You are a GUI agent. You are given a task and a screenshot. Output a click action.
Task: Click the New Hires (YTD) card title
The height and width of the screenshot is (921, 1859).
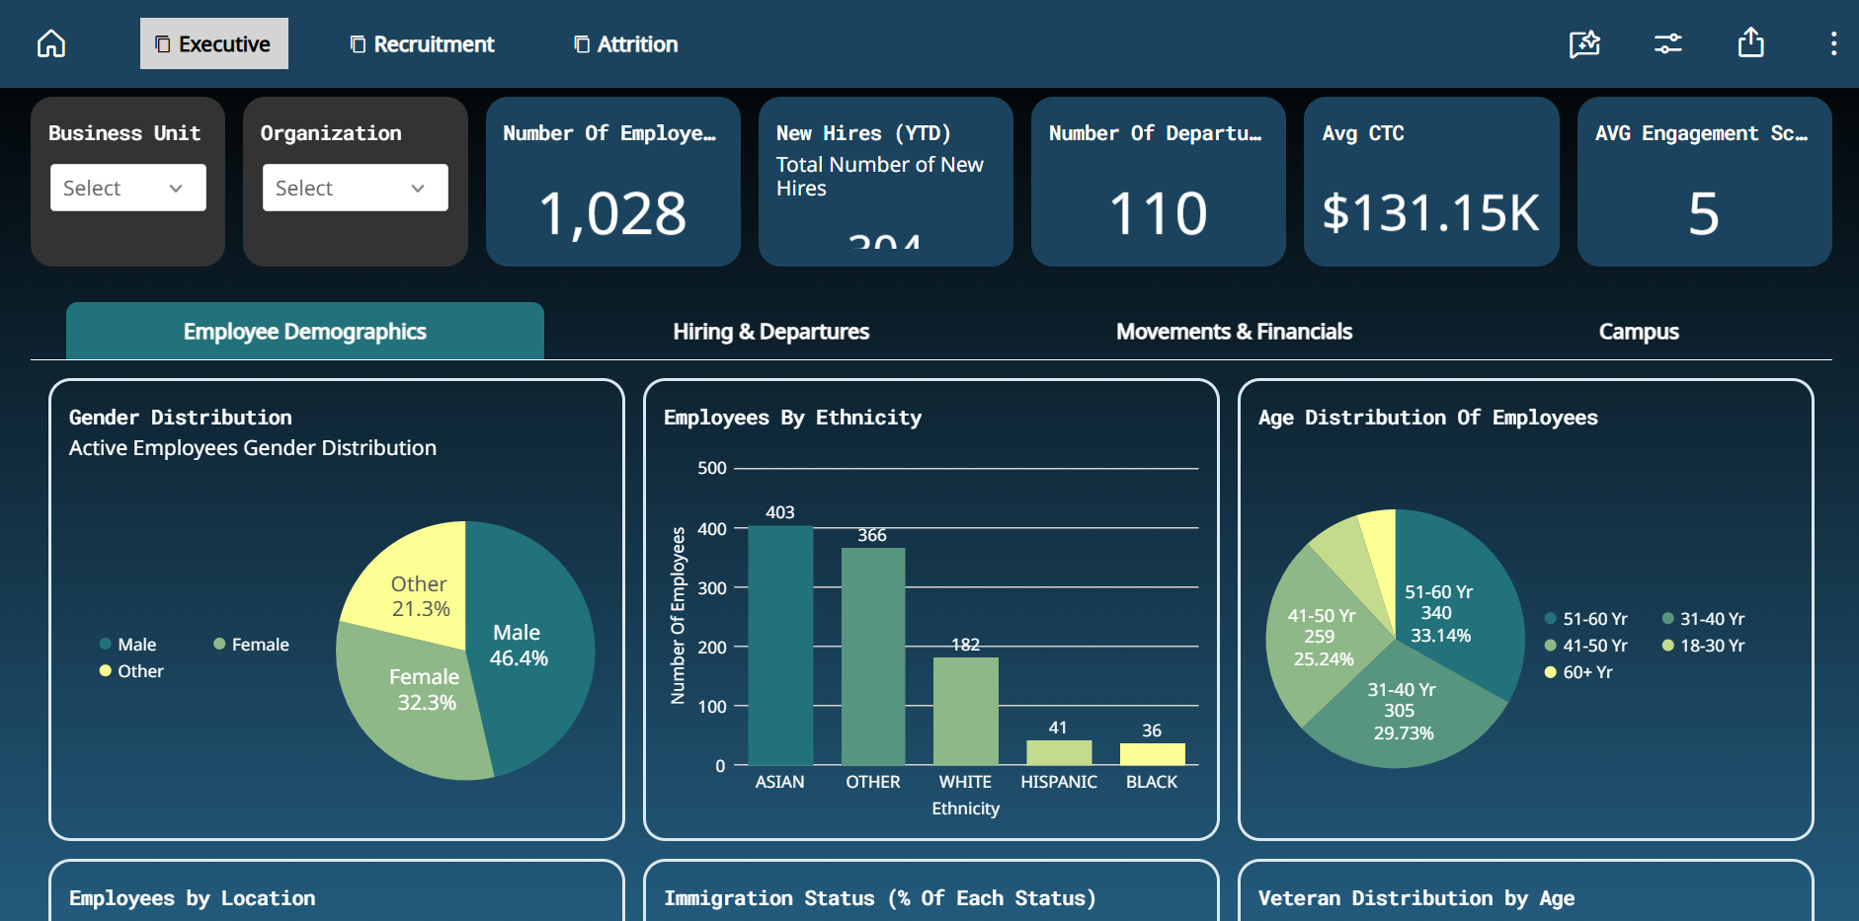pos(863,132)
